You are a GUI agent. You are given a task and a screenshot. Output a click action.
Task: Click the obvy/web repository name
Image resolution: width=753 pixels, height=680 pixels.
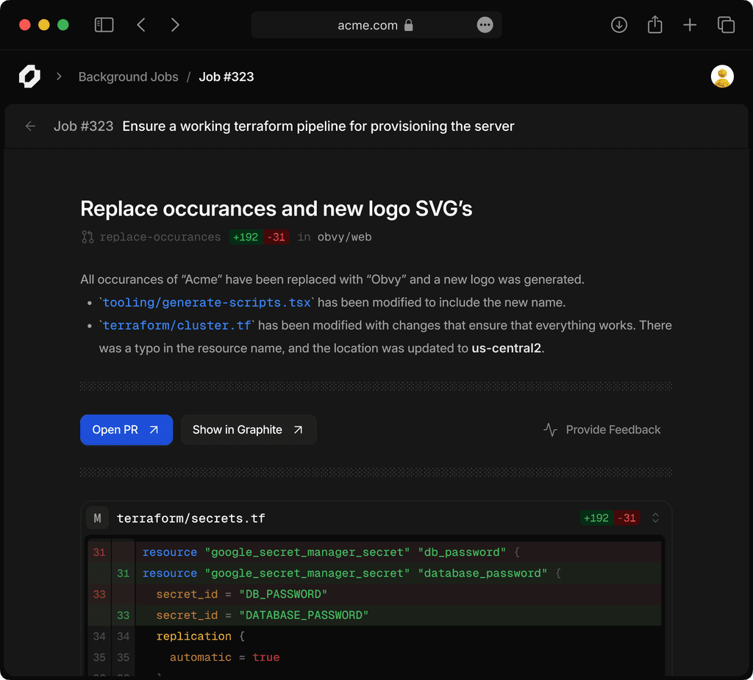(x=344, y=237)
